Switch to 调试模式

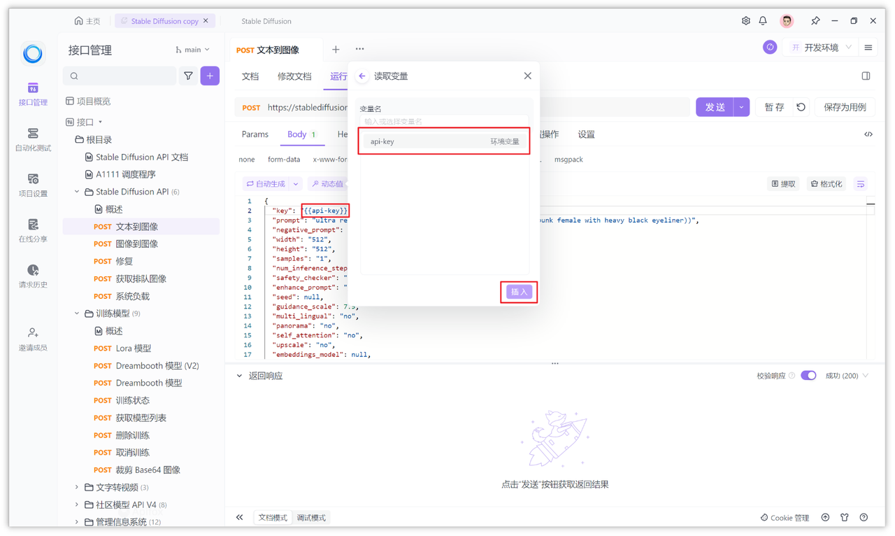pyautogui.click(x=311, y=518)
